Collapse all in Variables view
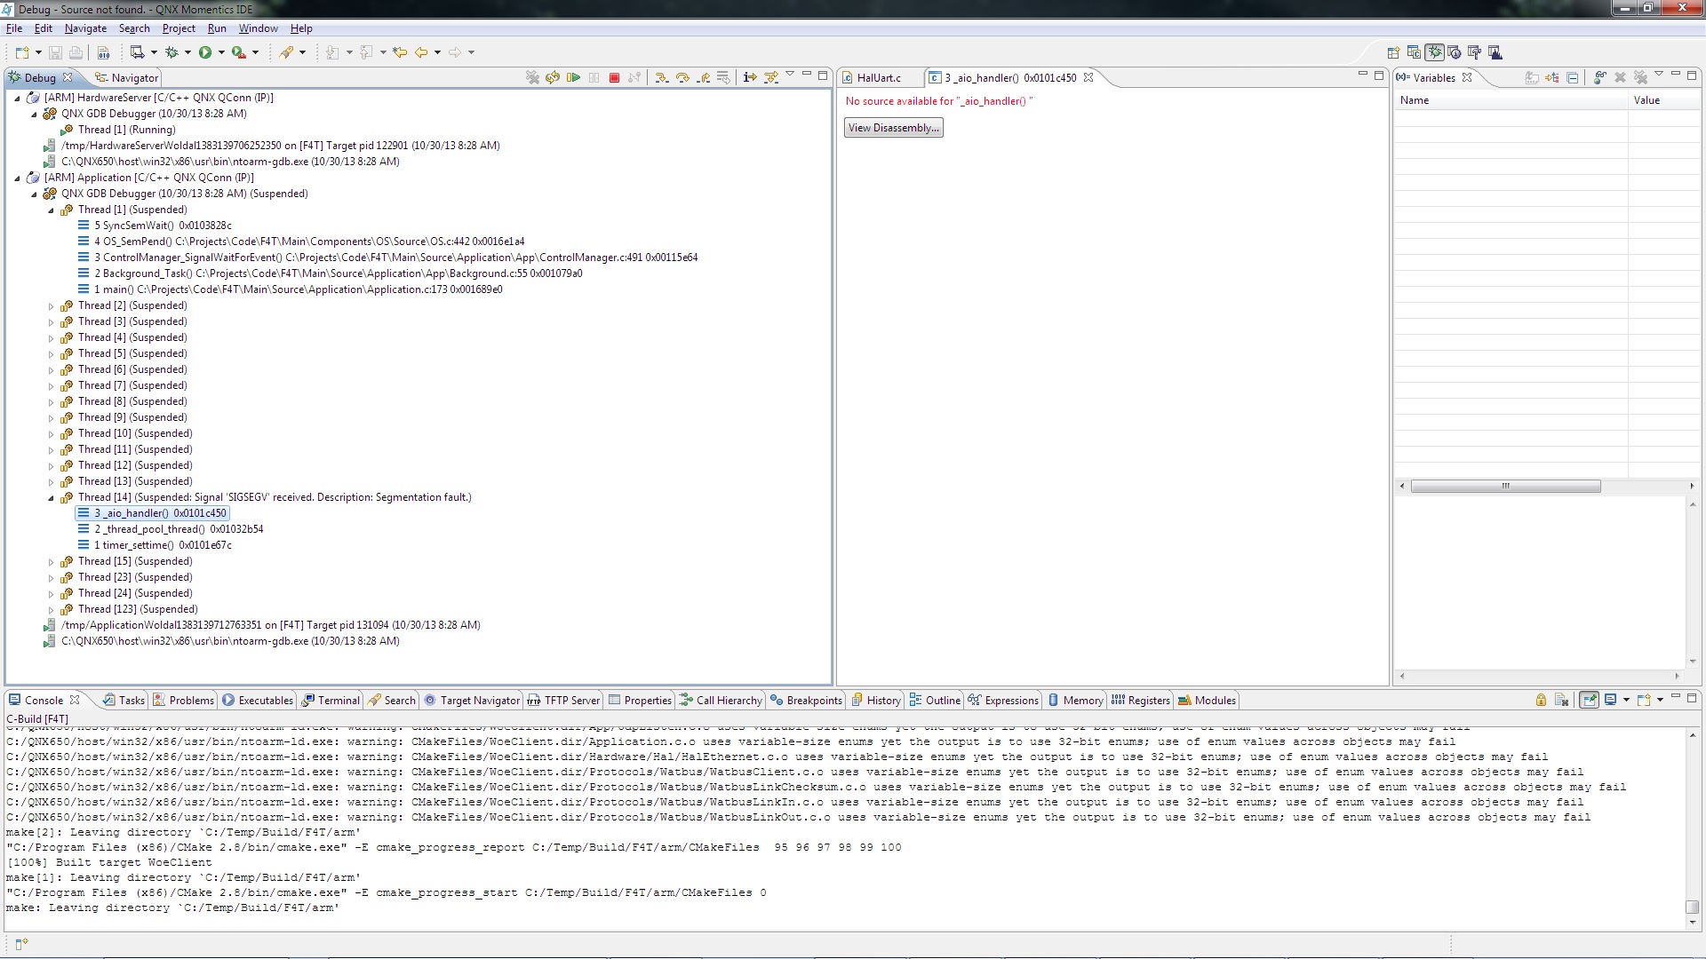1706x959 pixels. [1572, 78]
